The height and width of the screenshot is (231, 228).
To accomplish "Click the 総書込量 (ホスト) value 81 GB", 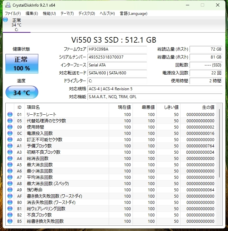I will (206, 57).
